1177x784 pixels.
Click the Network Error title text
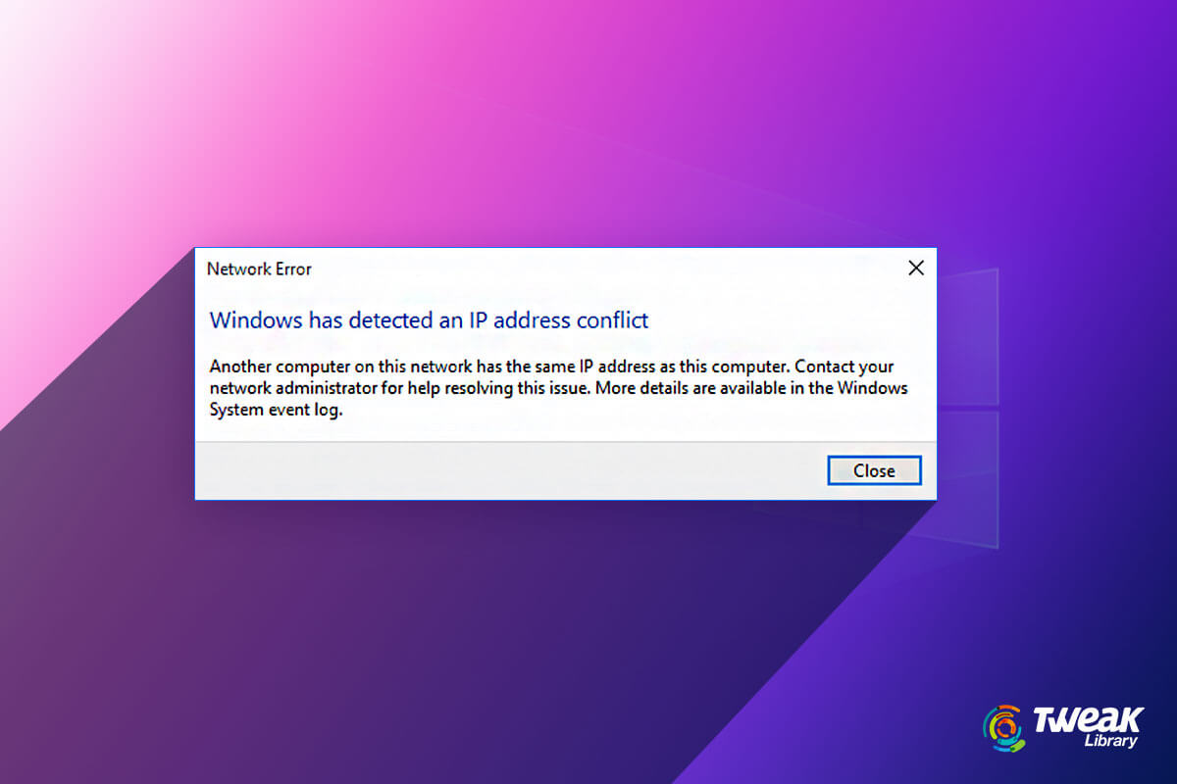coord(259,269)
